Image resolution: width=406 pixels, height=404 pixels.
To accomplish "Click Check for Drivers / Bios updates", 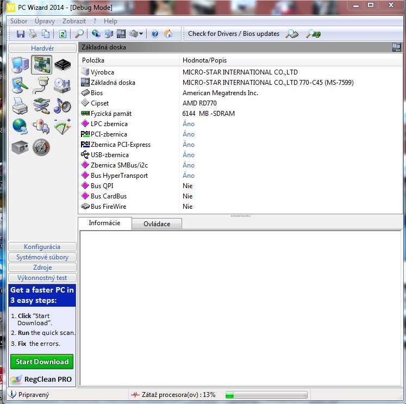I will pyautogui.click(x=234, y=34).
